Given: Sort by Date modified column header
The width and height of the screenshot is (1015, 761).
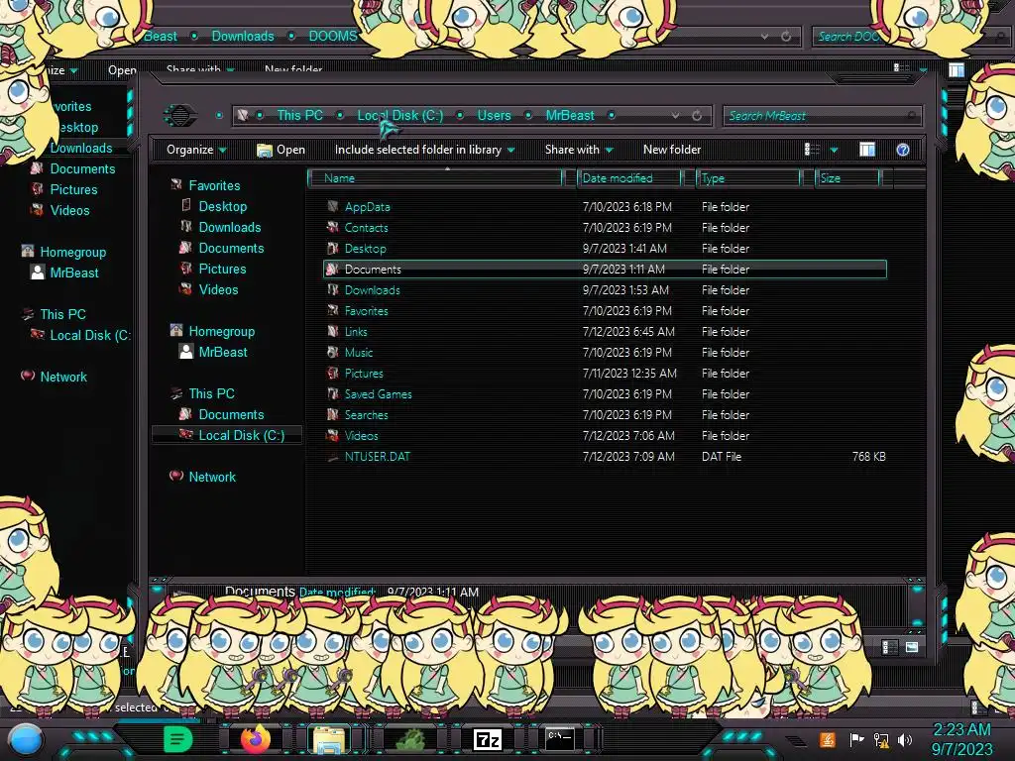Looking at the screenshot, I should point(629,178).
